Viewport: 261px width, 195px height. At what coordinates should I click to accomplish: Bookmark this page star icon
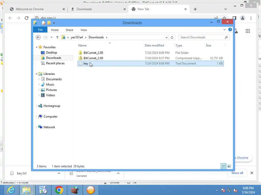pos(224,18)
